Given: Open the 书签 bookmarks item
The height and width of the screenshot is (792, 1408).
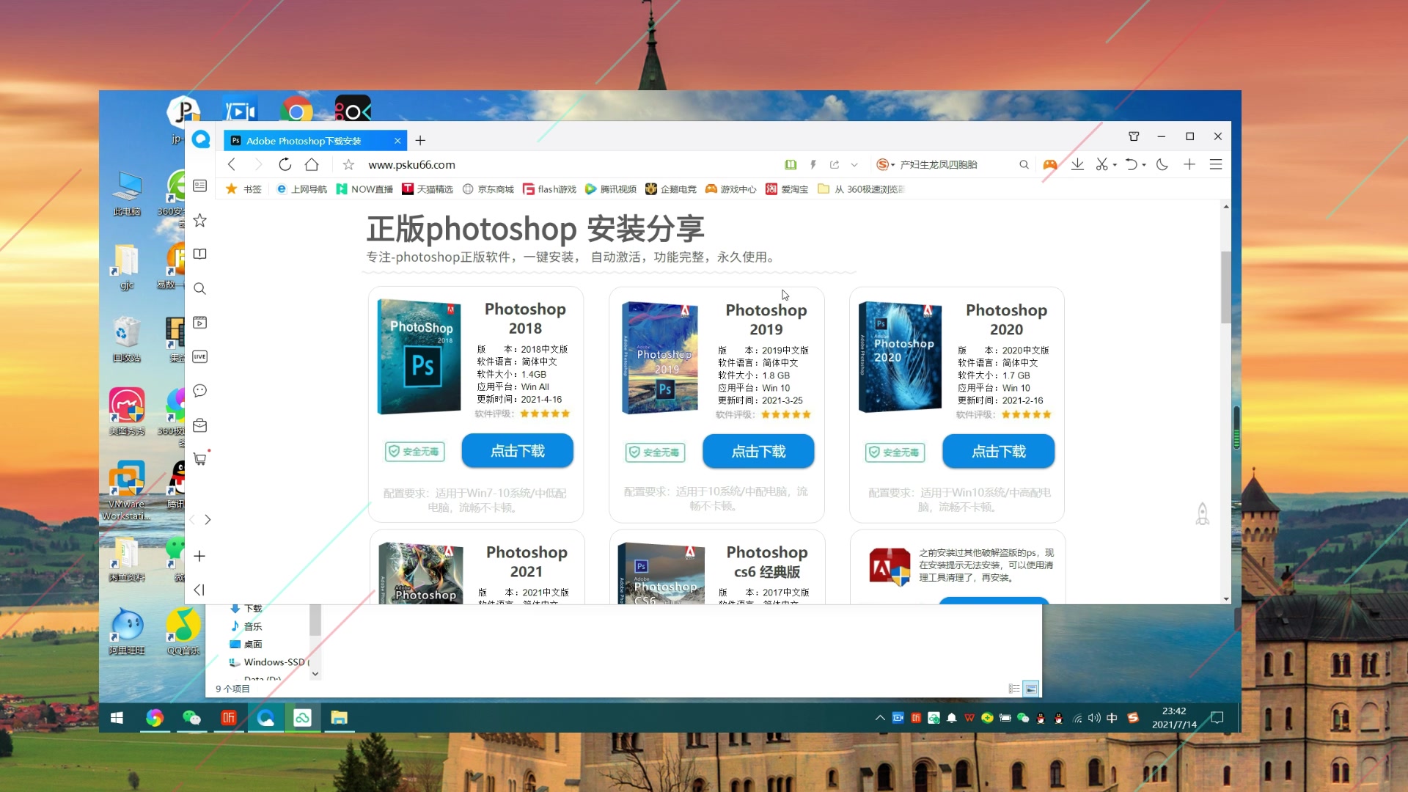Looking at the screenshot, I should point(244,189).
